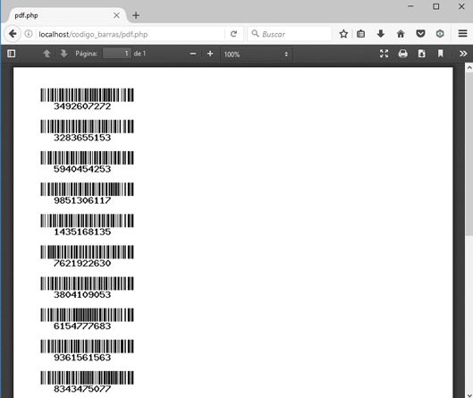
Task: Download the PDF file
Action: point(422,54)
